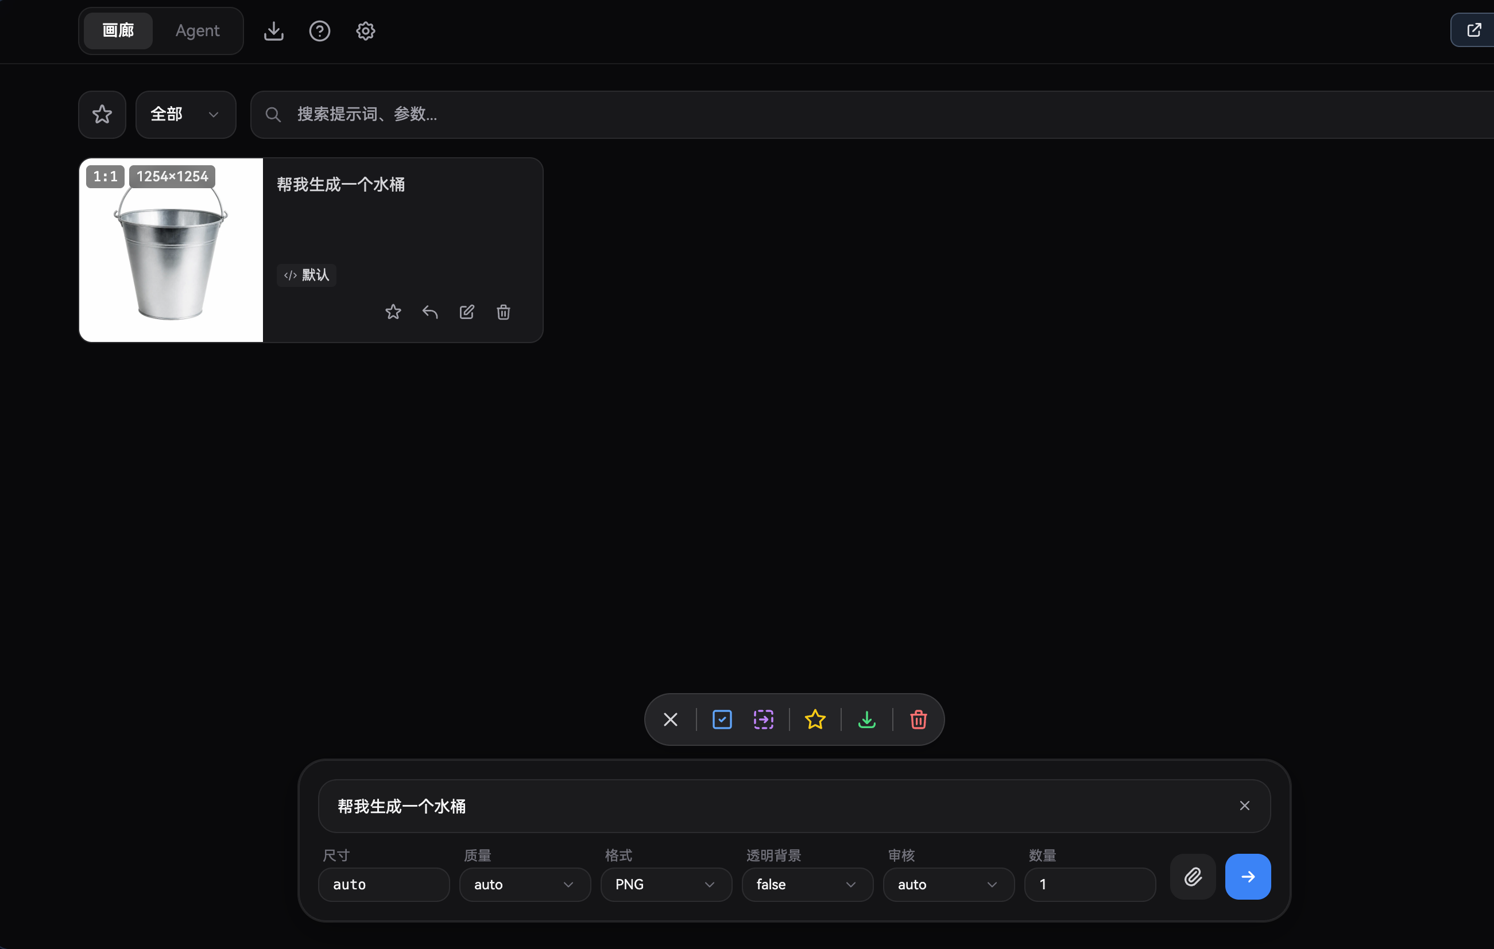Switch to the Agent tab
The image size is (1494, 949).
[198, 30]
